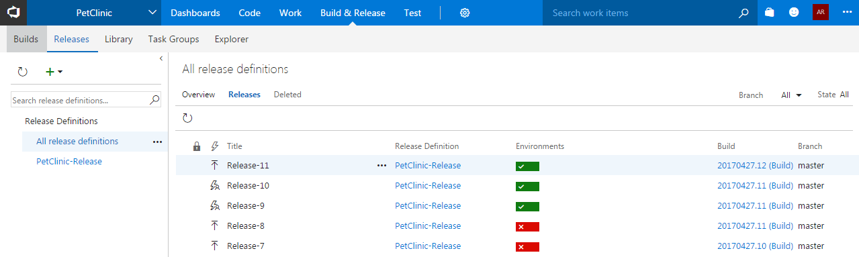Refresh the releases list in the main pane

coord(187,118)
